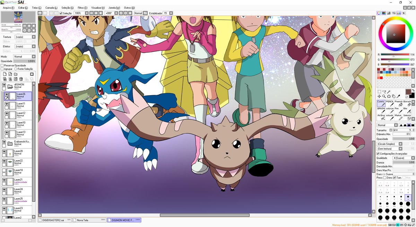Select the Air Brush tool
The width and height of the screenshot is (416, 227).
click(381, 117)
